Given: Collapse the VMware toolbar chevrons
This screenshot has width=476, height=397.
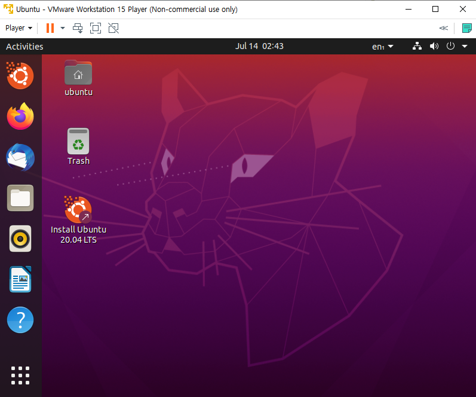Looking at the screenshot, I should click(444, 28).
